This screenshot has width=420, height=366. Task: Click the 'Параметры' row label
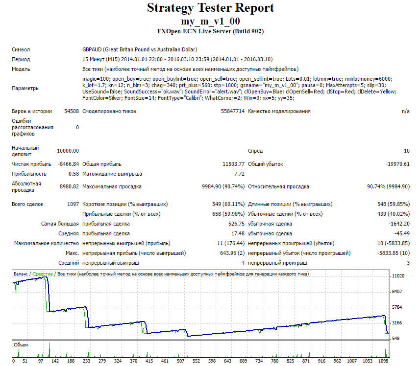(25, 88)
